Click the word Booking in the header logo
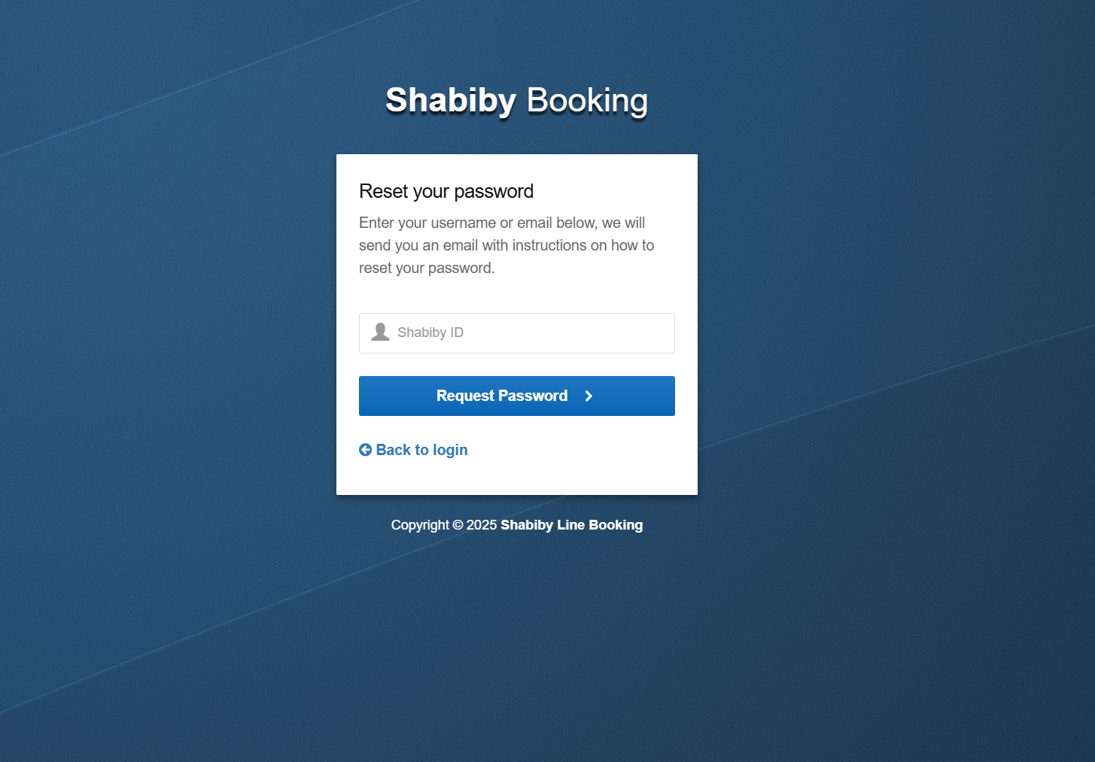 tap(587, 100)
